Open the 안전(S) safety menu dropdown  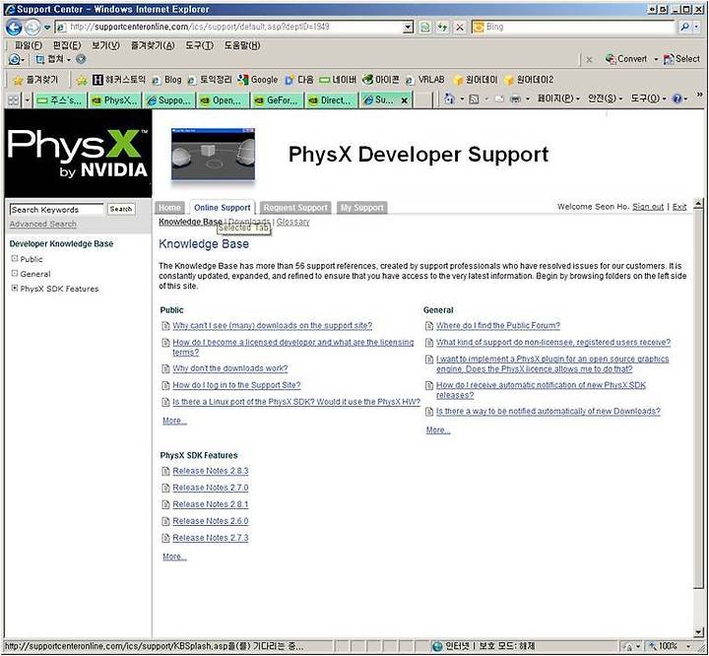[x=605, y=98]
